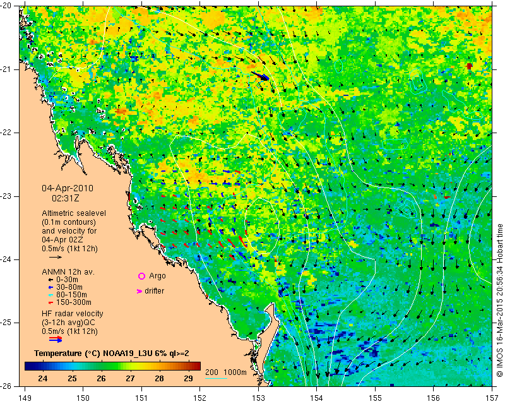Select the black 0-30m arrow legend symbol
505x404 pixels.
(50, 280)
